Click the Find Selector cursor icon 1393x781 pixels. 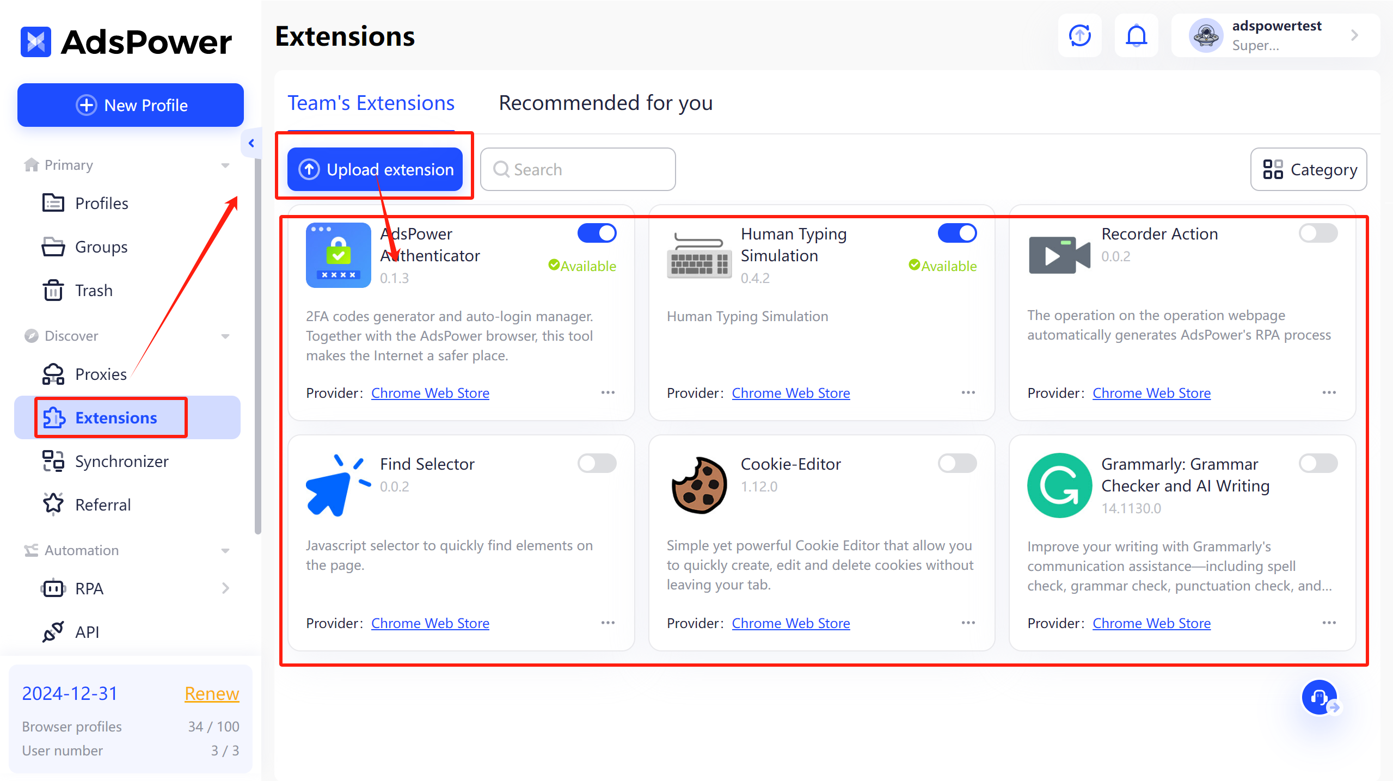(x=338, y=485)
